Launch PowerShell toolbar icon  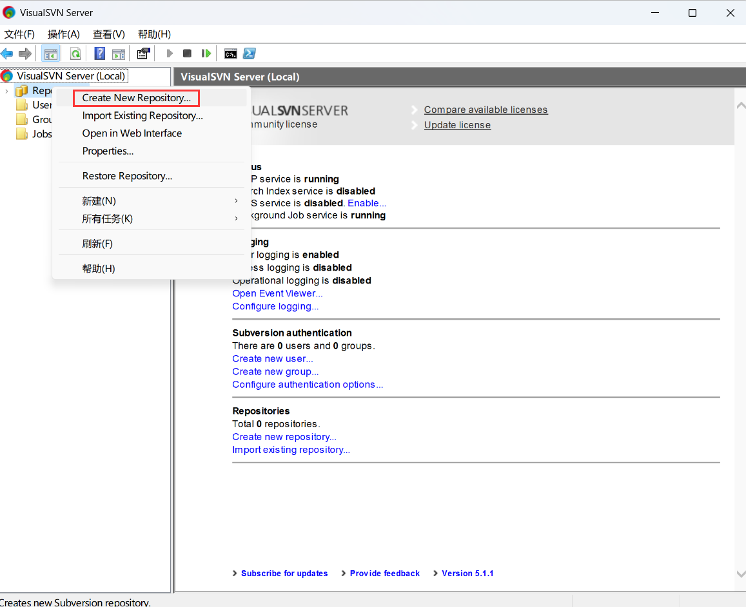(250, 53)
